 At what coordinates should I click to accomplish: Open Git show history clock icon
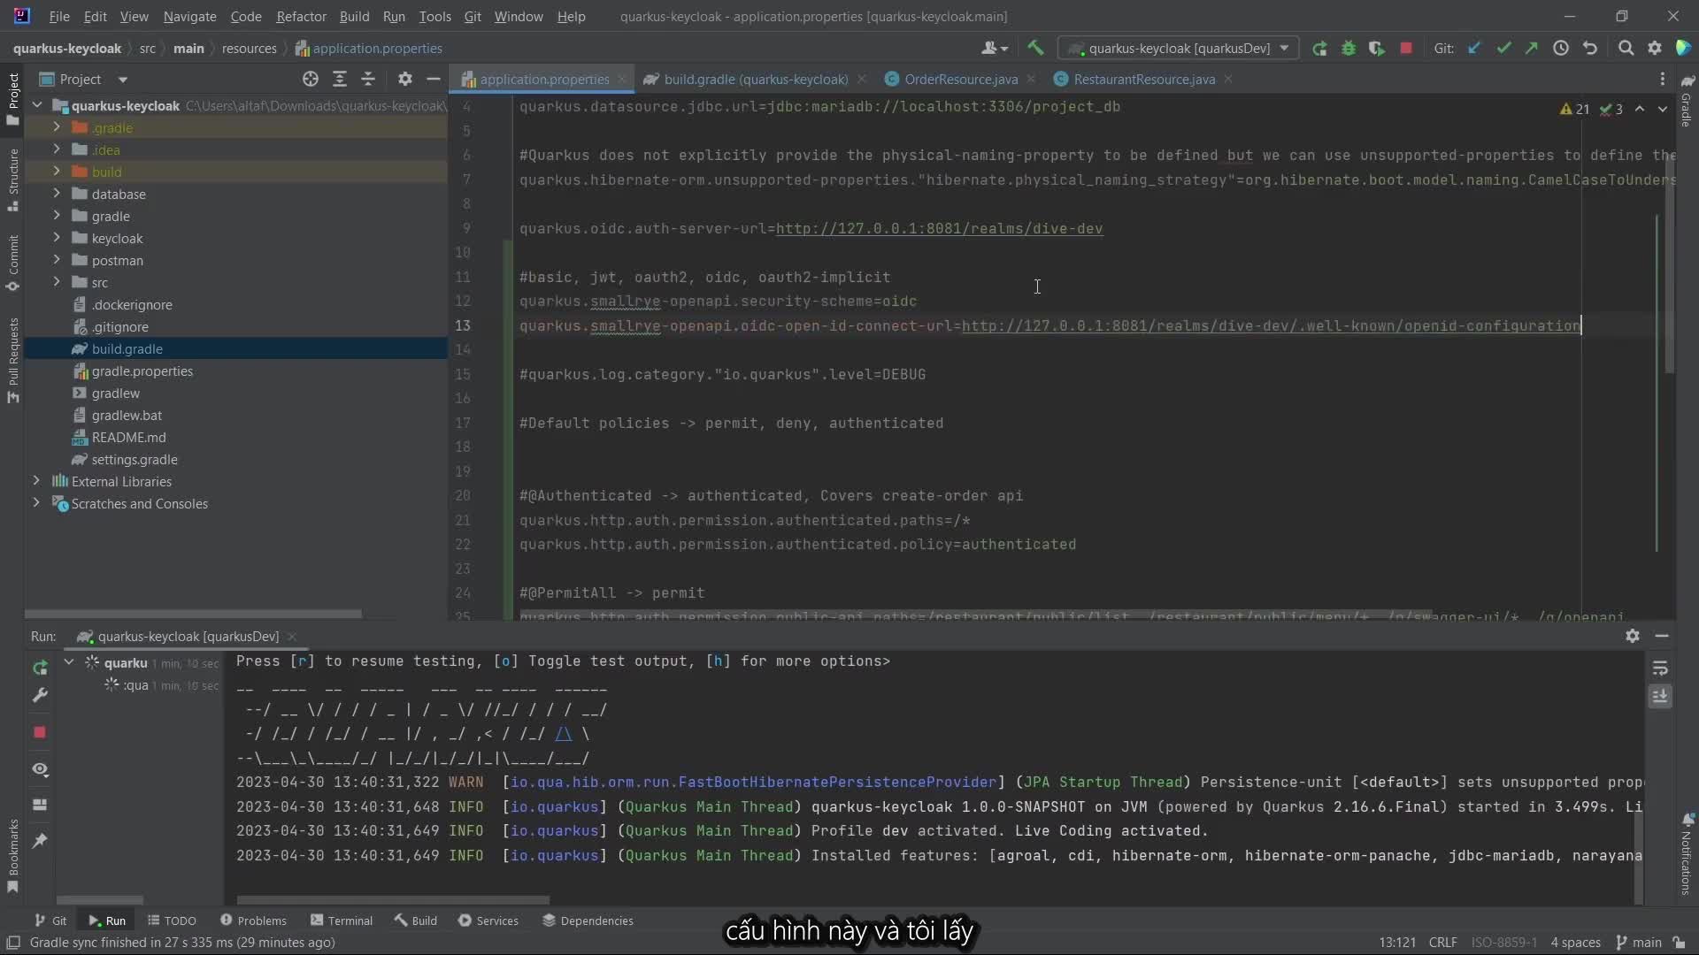1561,49
